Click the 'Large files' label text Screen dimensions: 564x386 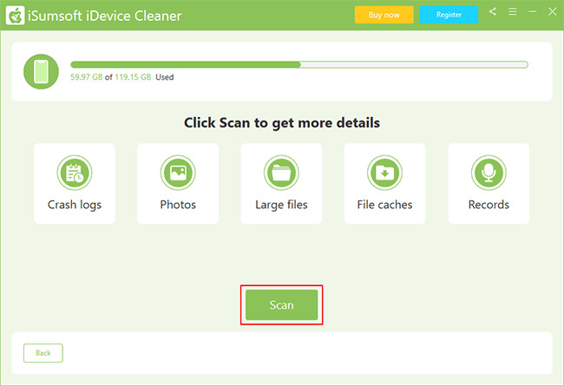[281, 205]
